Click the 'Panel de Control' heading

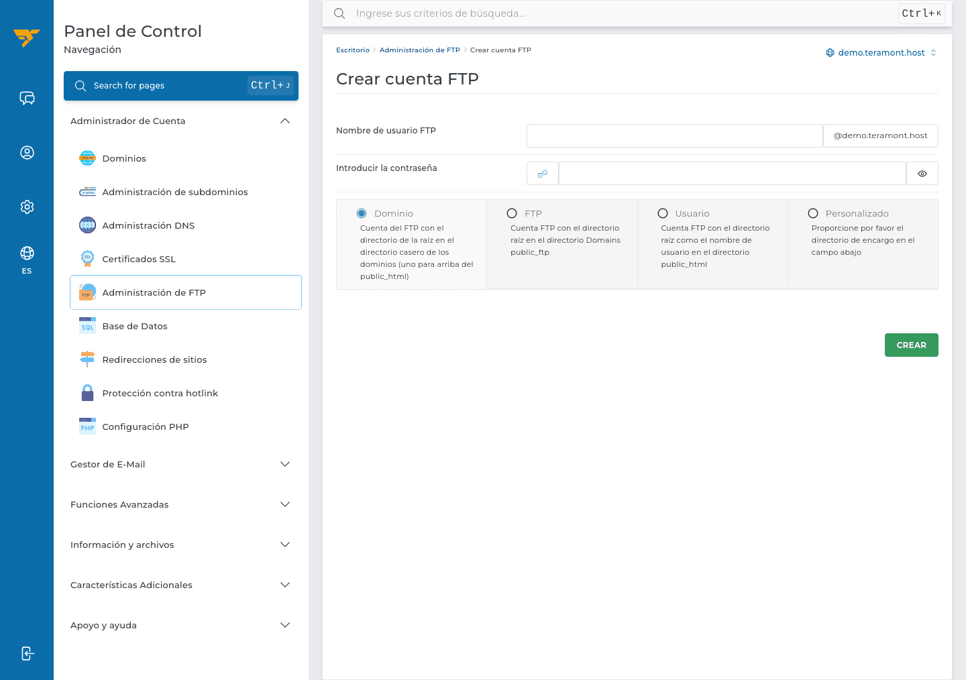pyautogui.click(x=133, y=32)
